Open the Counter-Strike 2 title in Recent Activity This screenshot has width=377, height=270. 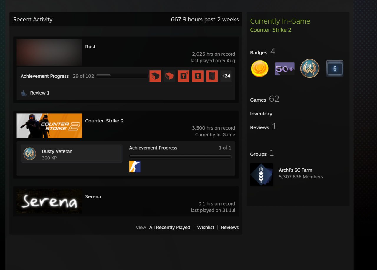(x=105, y=121)
